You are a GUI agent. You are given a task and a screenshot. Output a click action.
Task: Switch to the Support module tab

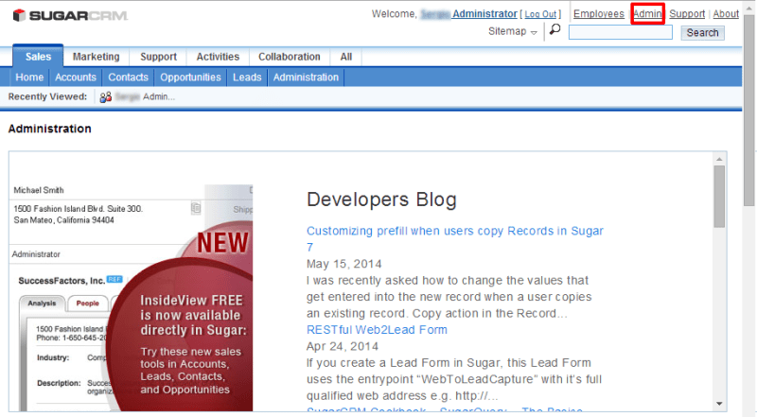click(158, 57)
